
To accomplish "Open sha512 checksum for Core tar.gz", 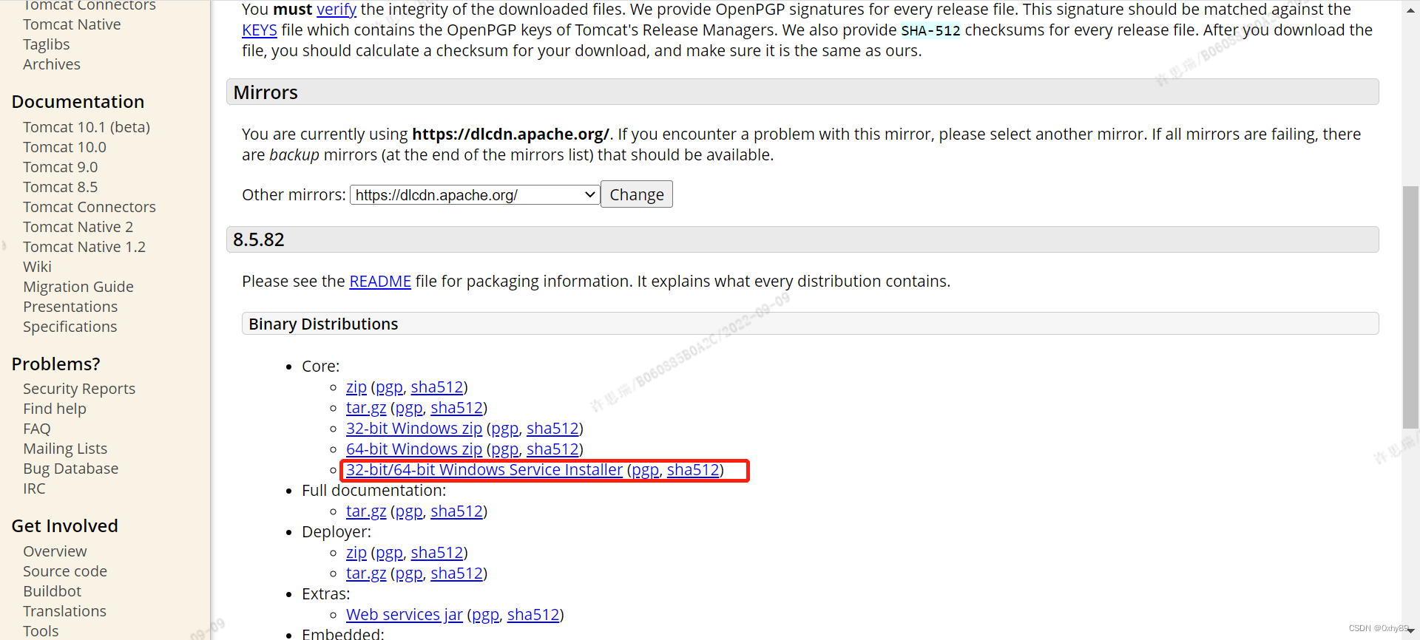I will coord(457,408).
